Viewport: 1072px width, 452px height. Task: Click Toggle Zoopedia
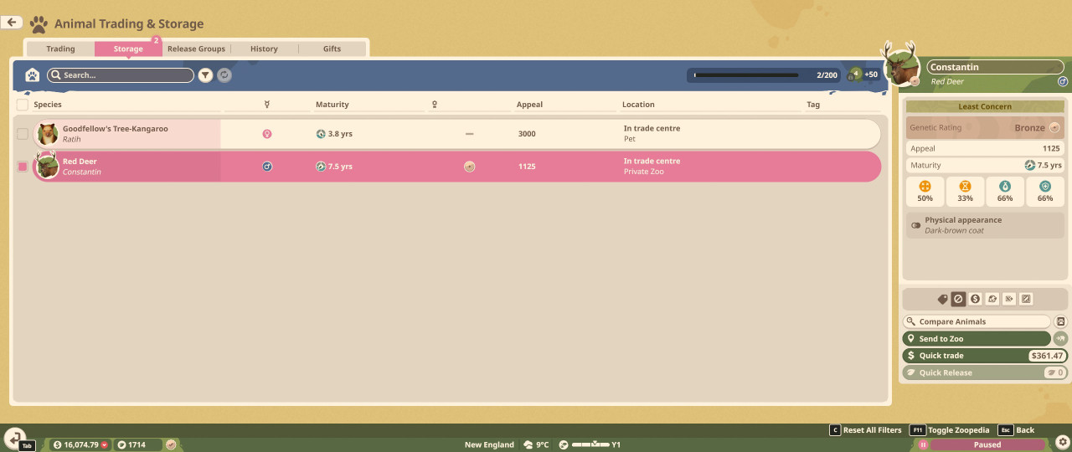(x=951, y=430)
